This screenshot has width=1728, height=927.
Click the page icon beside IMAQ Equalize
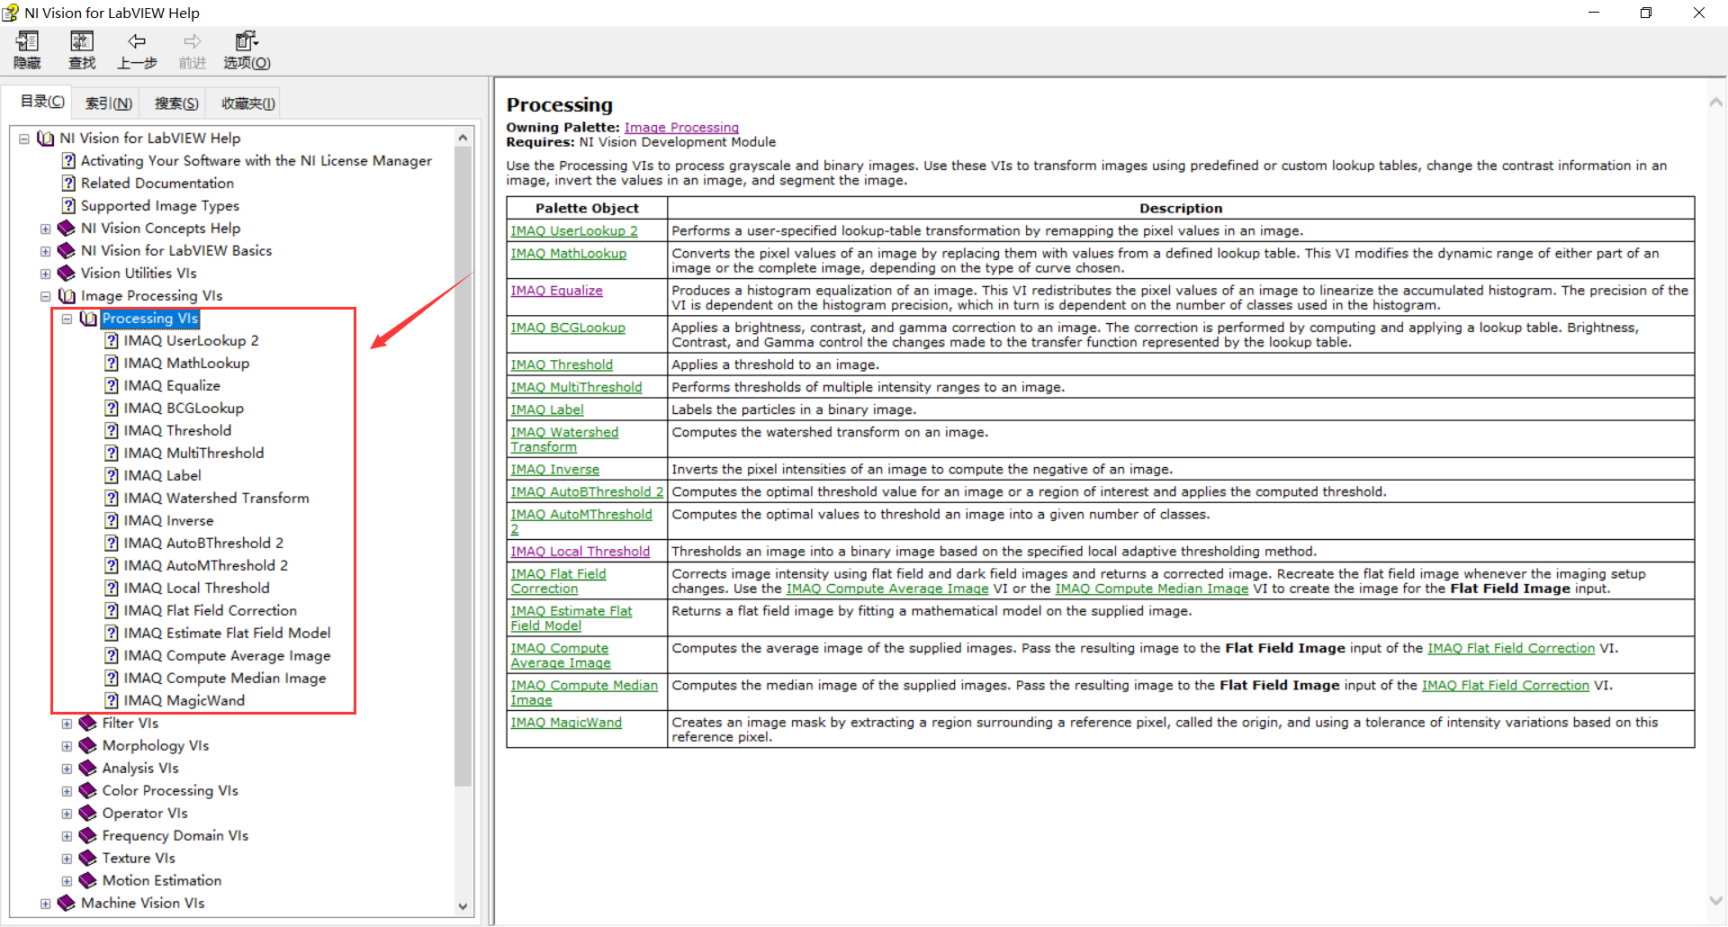(x=112, y=386)
